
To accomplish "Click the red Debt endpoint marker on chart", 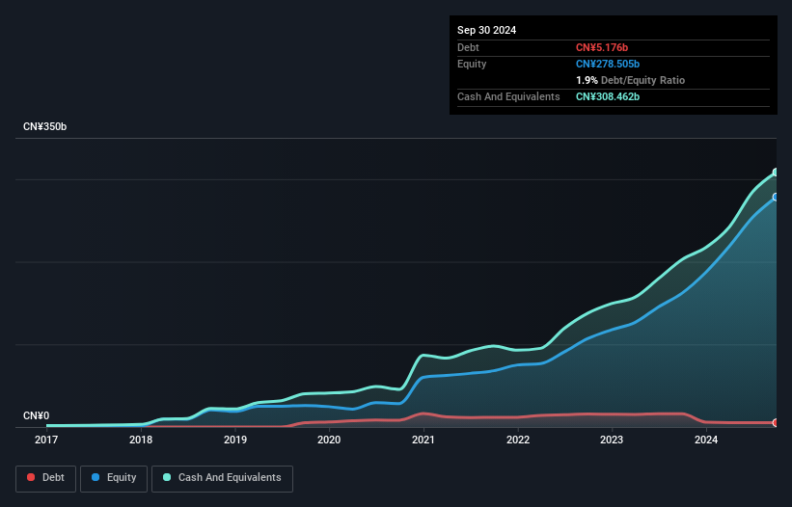I will click(x=776, y=423).
